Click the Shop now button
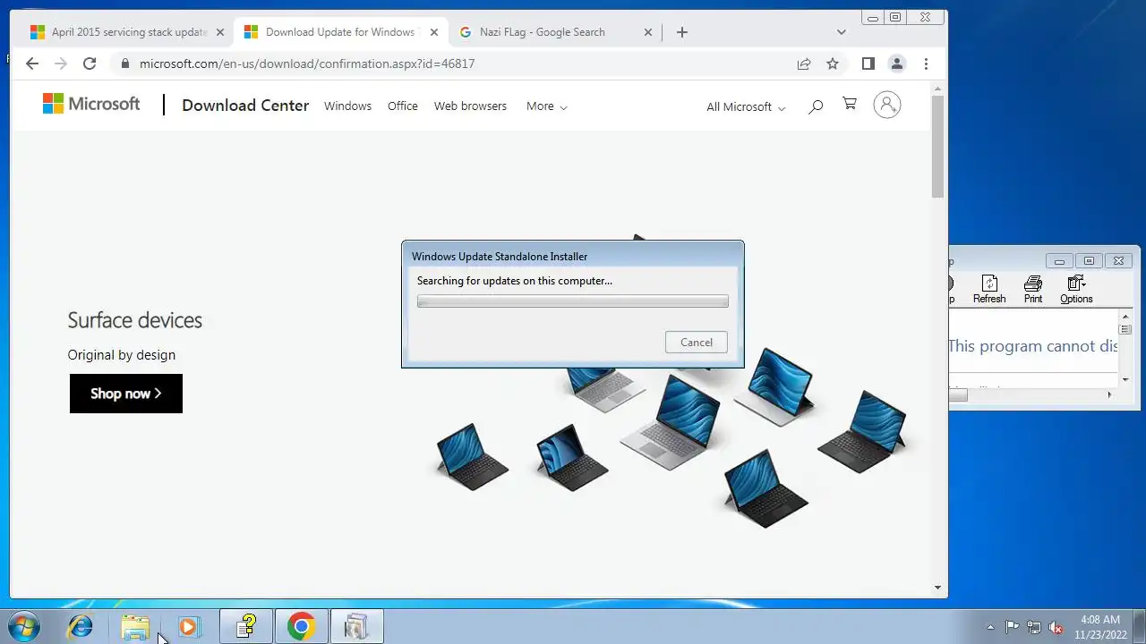This screenshot has width=1146, height=644. [x=126, y=394]
